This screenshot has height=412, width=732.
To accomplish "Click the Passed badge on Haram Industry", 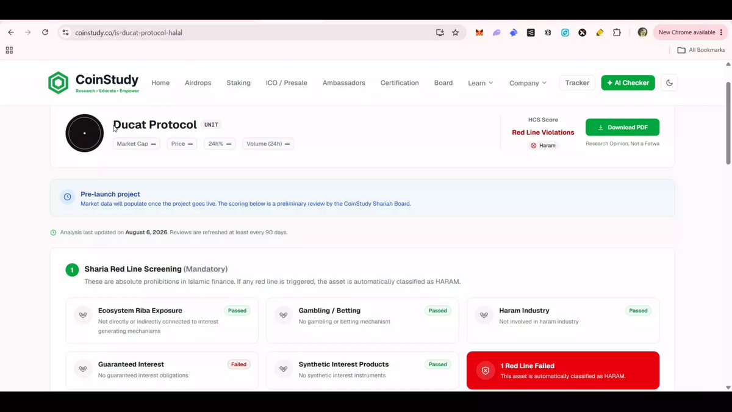I will click(638, 311).
